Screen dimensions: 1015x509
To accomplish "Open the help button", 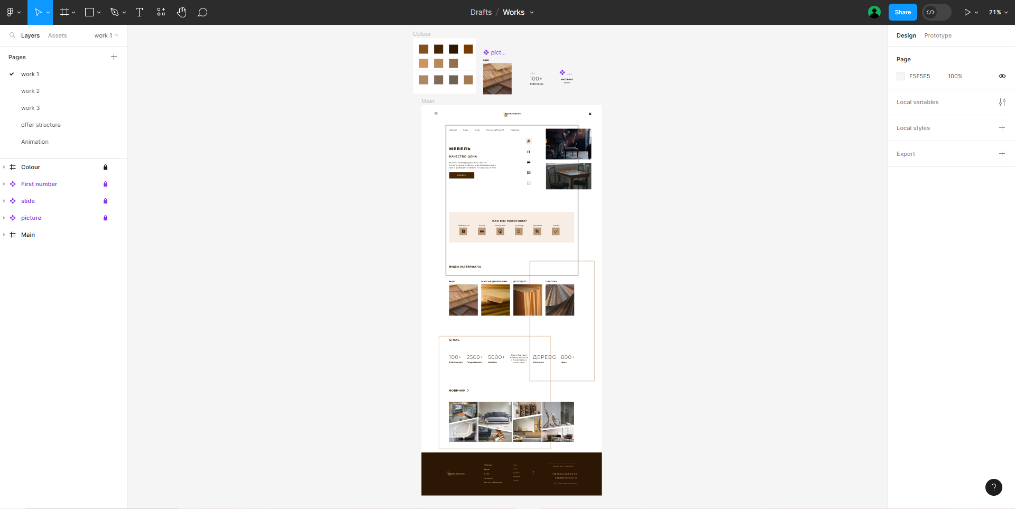I will pyautogui.click(x=994, y=487).
